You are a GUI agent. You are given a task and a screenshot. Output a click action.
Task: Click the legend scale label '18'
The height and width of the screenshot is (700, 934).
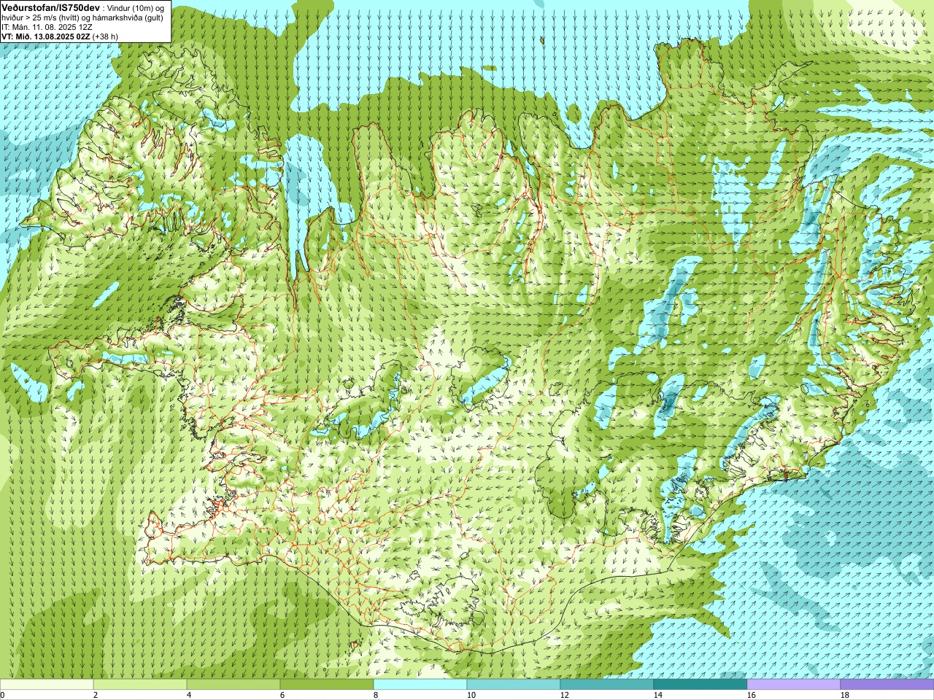click(x=844, y=695)
